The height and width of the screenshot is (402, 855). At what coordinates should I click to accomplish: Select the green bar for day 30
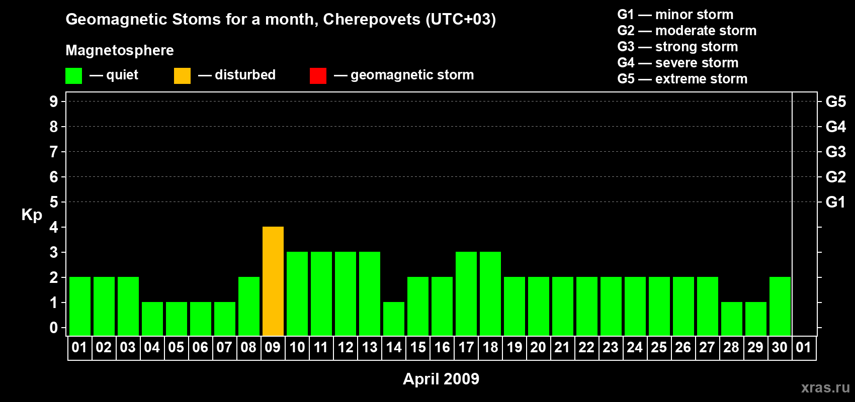click(x=780, y=306)
